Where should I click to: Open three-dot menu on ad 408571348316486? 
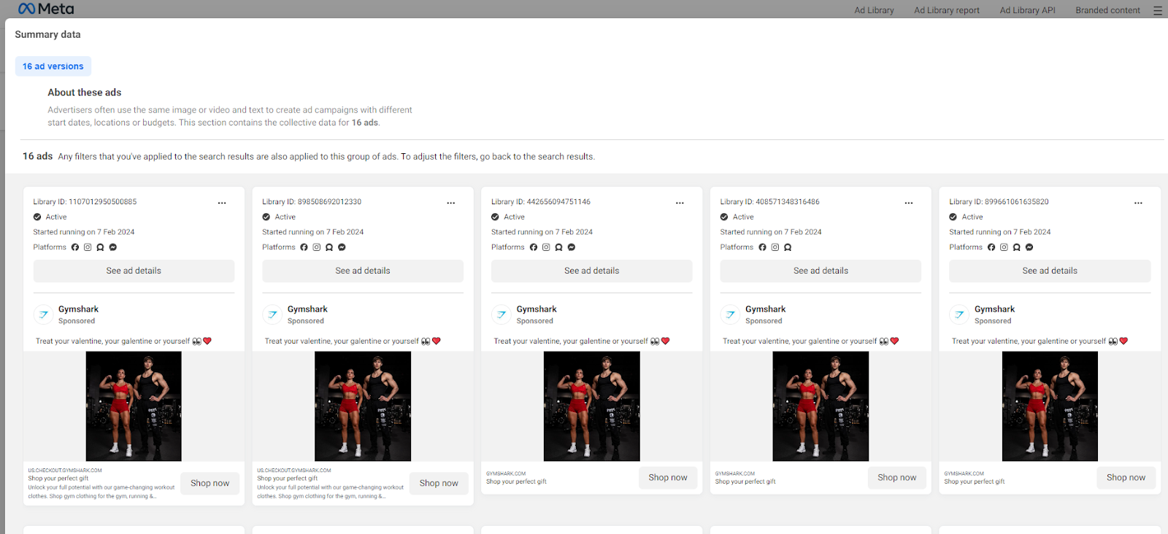(x=909, y=203)
